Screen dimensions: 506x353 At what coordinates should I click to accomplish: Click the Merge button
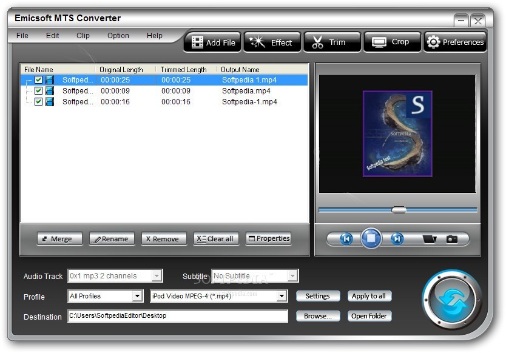click(59, 239)
